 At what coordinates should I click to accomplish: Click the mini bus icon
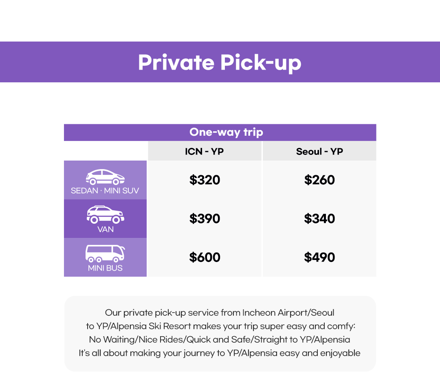(x=105, y=253)
